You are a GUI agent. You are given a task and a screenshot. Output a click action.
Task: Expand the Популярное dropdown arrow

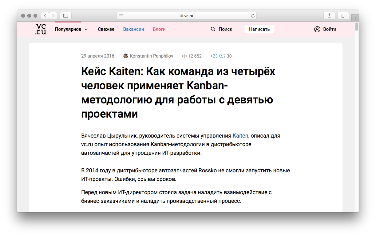[86, 30]
